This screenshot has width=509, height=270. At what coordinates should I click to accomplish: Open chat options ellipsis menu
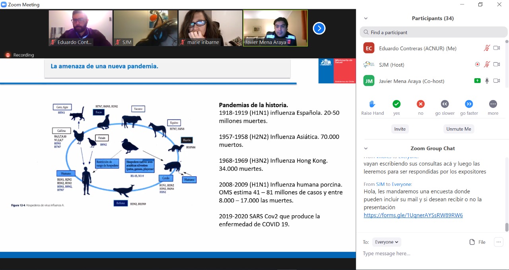(498, 242)
